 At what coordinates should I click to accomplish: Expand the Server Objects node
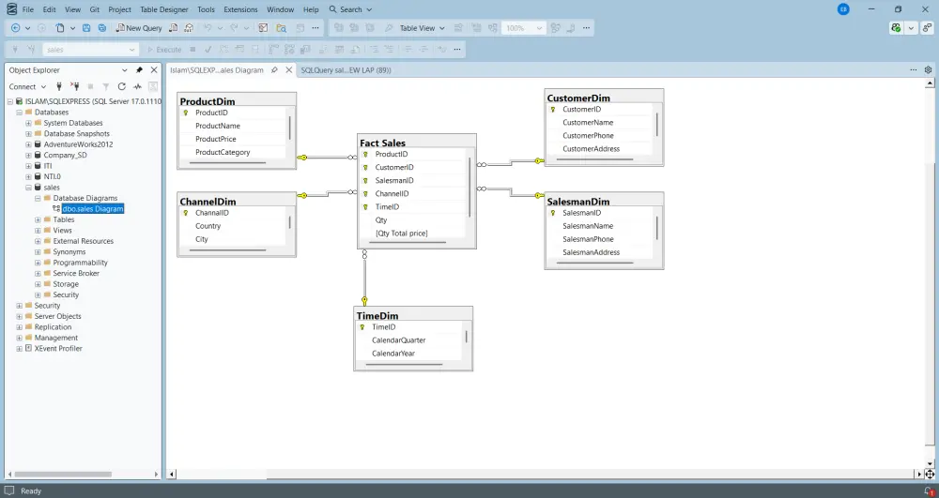tap(19, 316)
